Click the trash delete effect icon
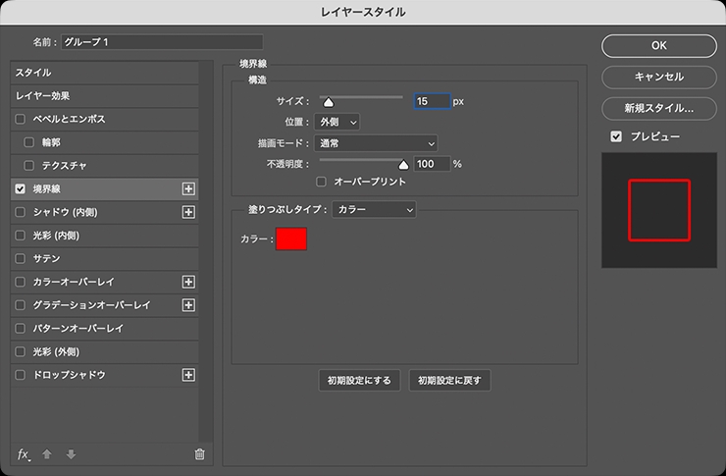This screenshot has height=476, width=726. (x=199, y=454)
